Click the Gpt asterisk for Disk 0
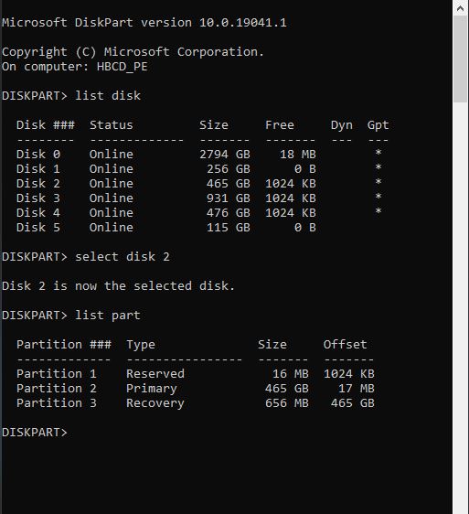 click(378, 153)
